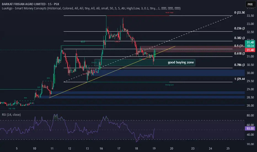Click date 23 on the time axis
The height and width of the screenshot is (152, 257).
pos(193,149)
